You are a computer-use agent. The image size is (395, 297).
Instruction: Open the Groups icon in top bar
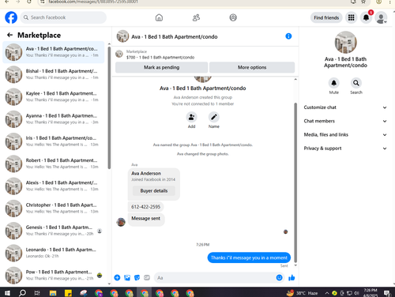pyautogui.click(x=233, y=17)
